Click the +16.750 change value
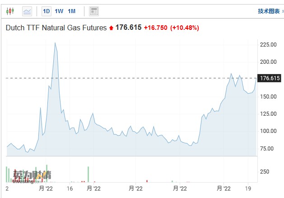The image size is (284, 198). tap(155, 28)
